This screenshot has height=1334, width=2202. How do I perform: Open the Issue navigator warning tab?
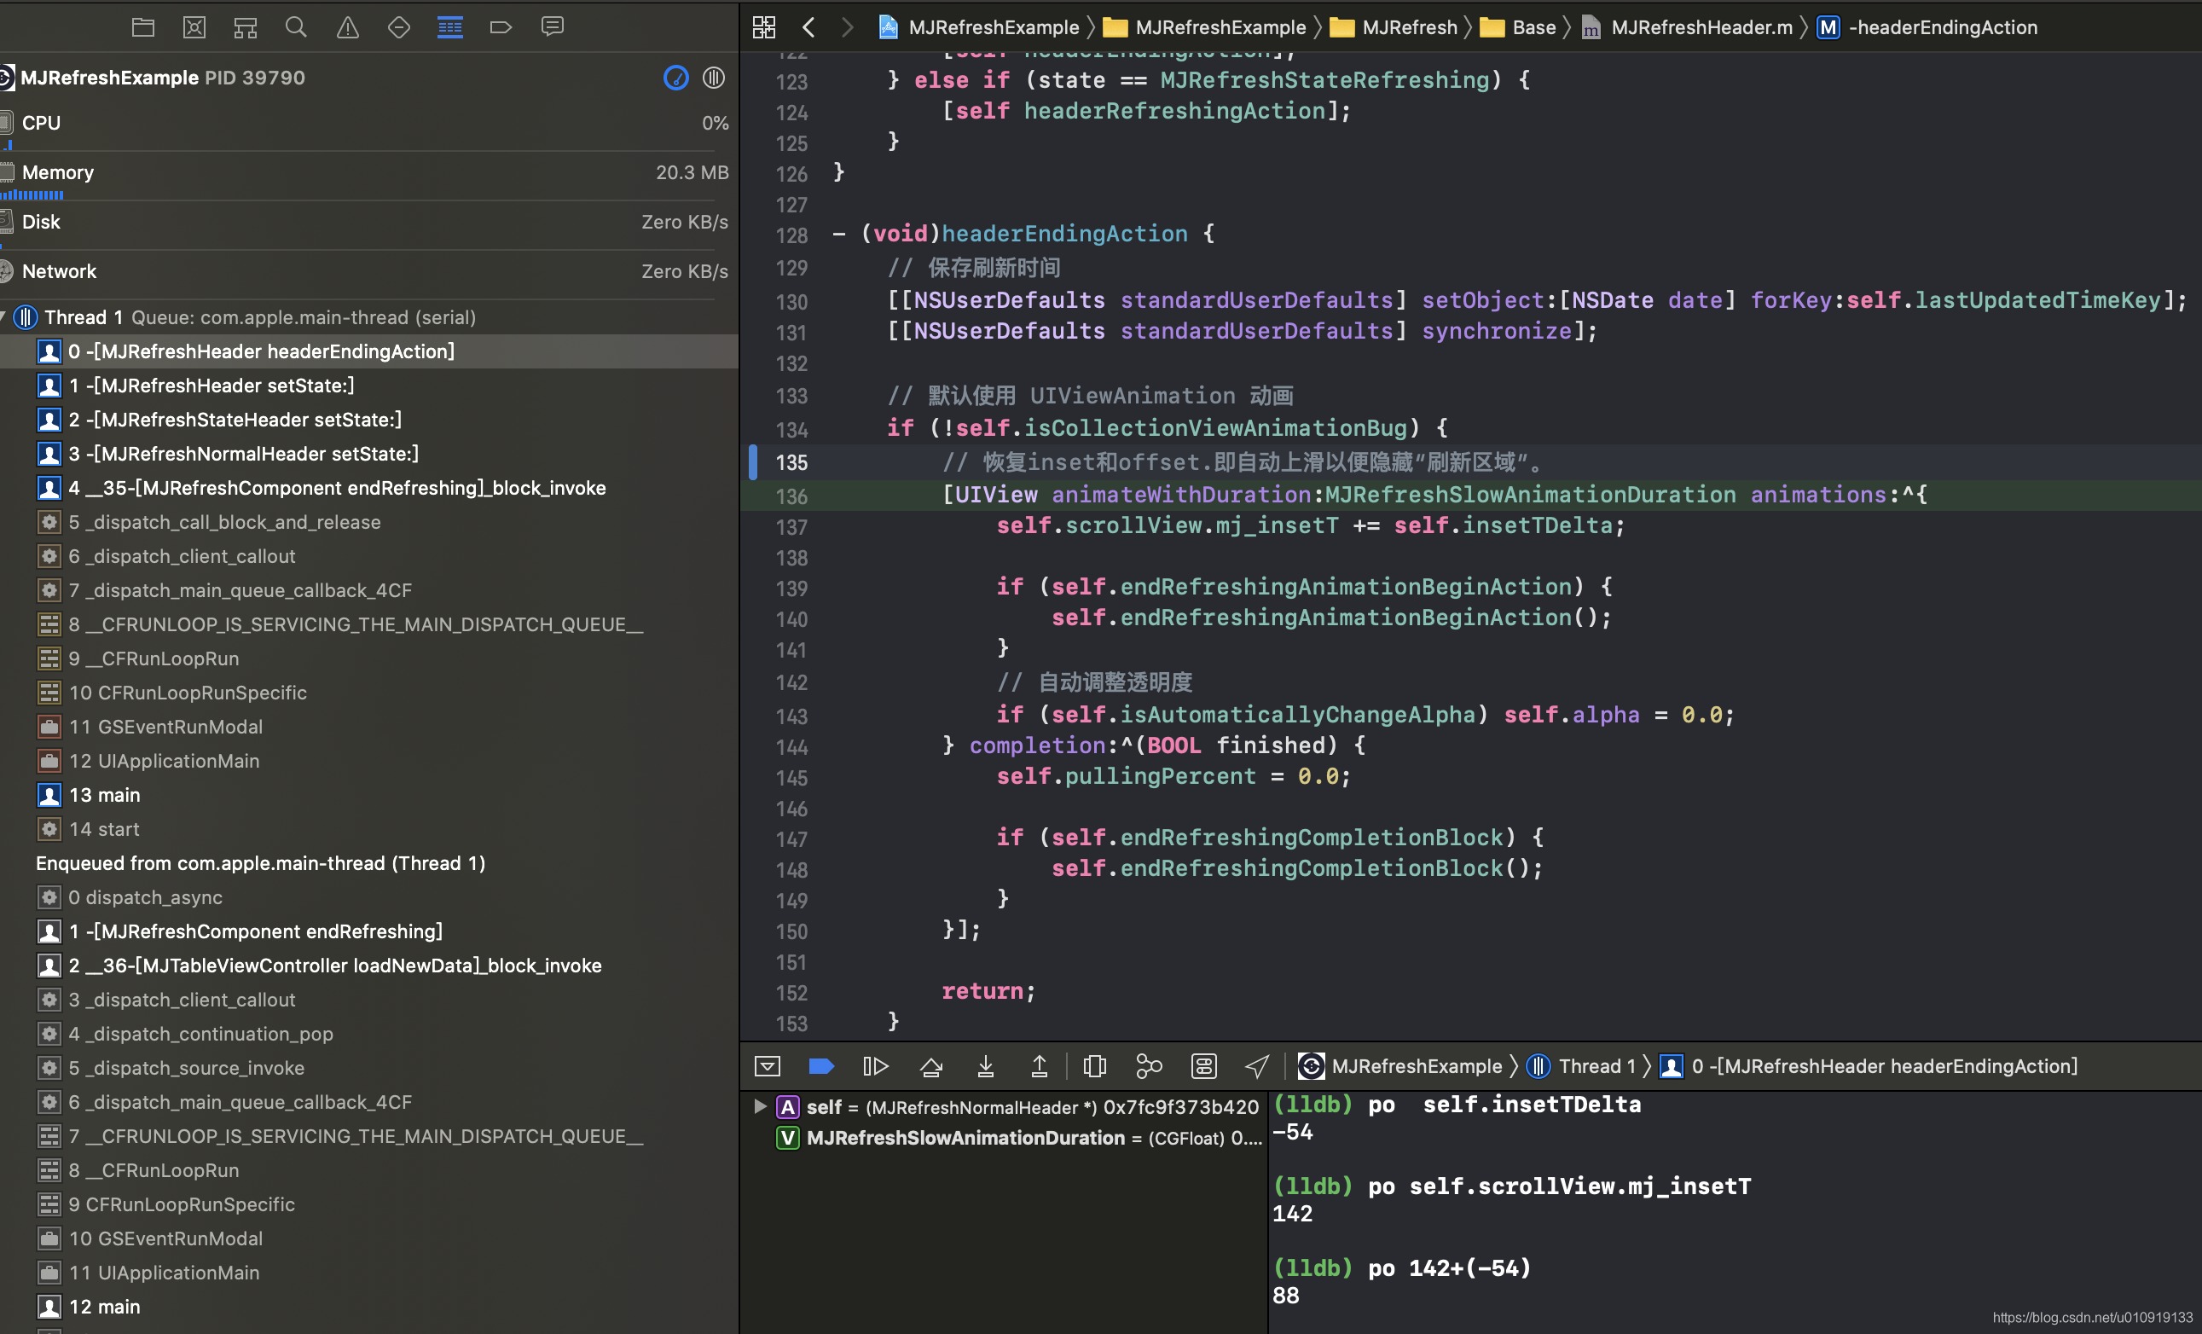[x=348, y=26]
